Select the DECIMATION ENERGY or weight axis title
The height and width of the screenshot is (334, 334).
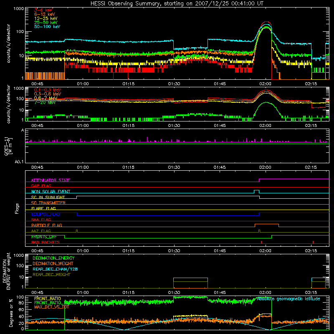tap(6, 271)
